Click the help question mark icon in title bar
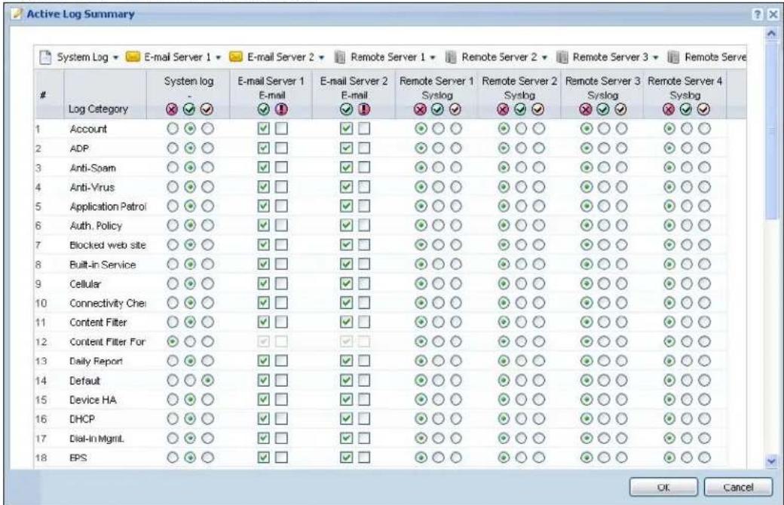Image resolution: width=784 pixels, height=505 pixels. click(x=758, y=14)
